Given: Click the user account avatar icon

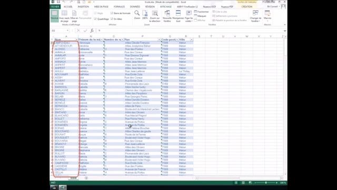Looking at the screenshot, I should tap(283, 7).
